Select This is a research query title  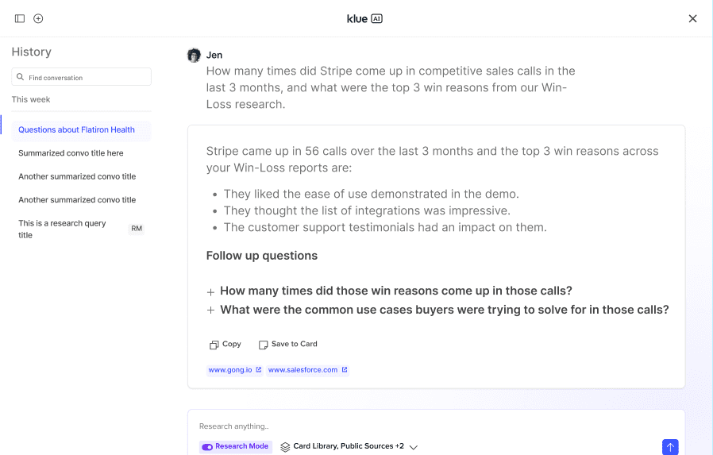click(63, 229)
